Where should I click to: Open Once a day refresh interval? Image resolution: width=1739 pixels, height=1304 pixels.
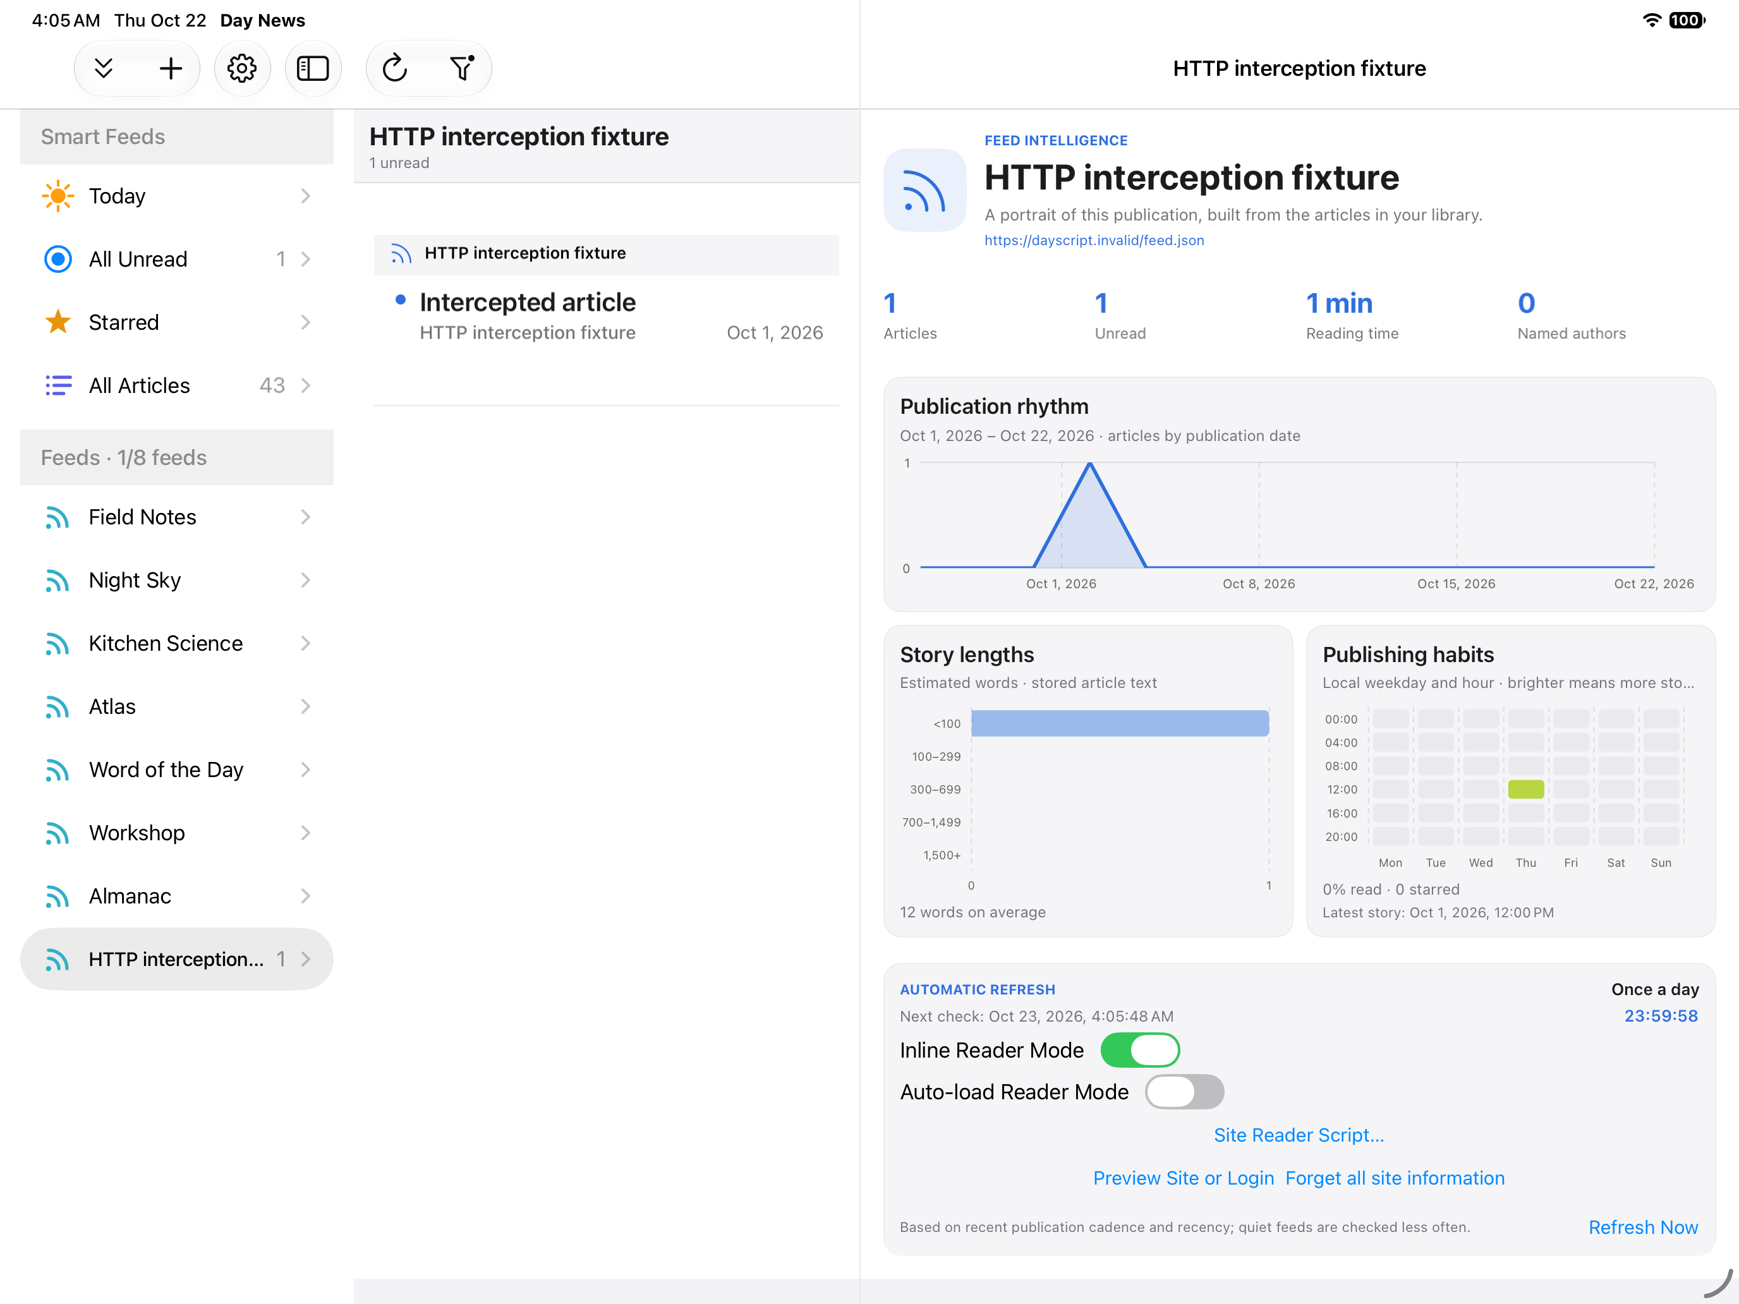[x=1655, y=989]
